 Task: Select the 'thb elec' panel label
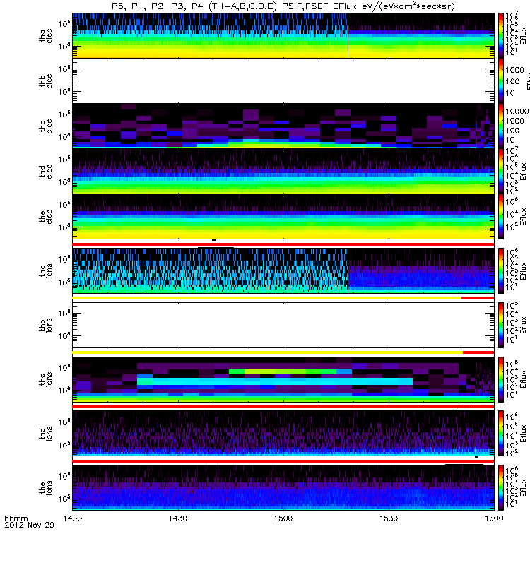tap(45, 81)
